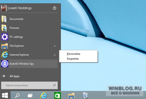Click the Pictures label
Image resolution: width=146 pixels, height=99 pixels.
(14, 28)
